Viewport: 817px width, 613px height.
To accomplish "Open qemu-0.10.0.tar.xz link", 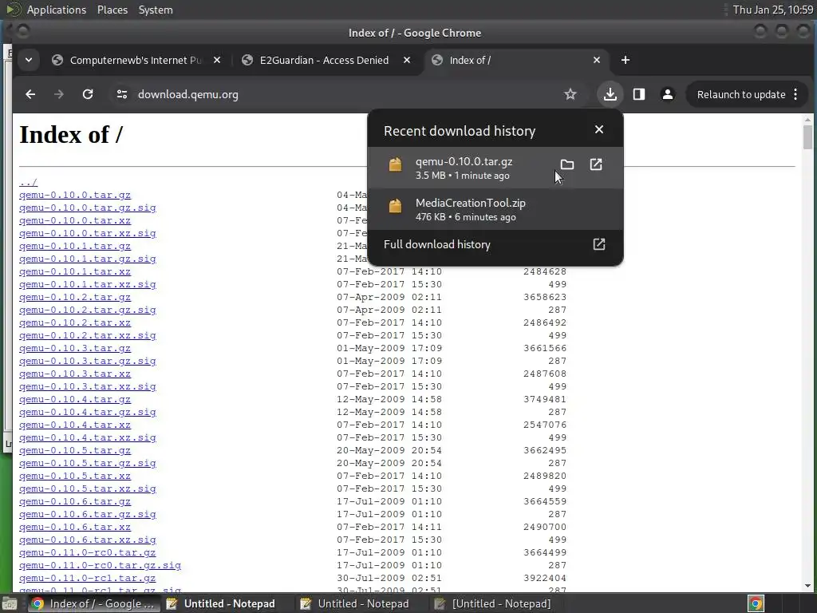I will pyautogui.click(x=75, y=220).
